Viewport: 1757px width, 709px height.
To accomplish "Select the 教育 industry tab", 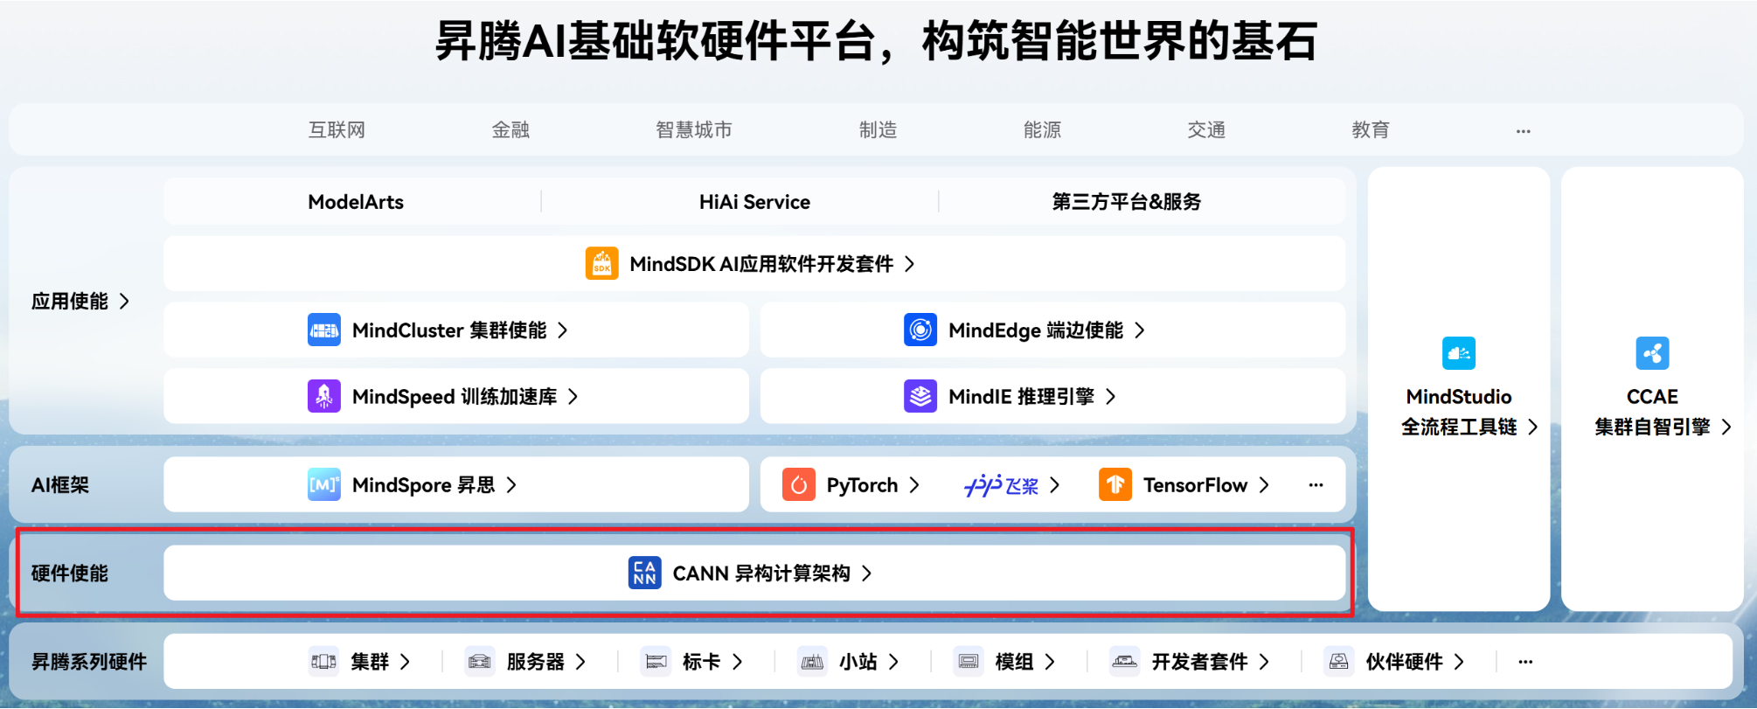I will coord(1371,130).
